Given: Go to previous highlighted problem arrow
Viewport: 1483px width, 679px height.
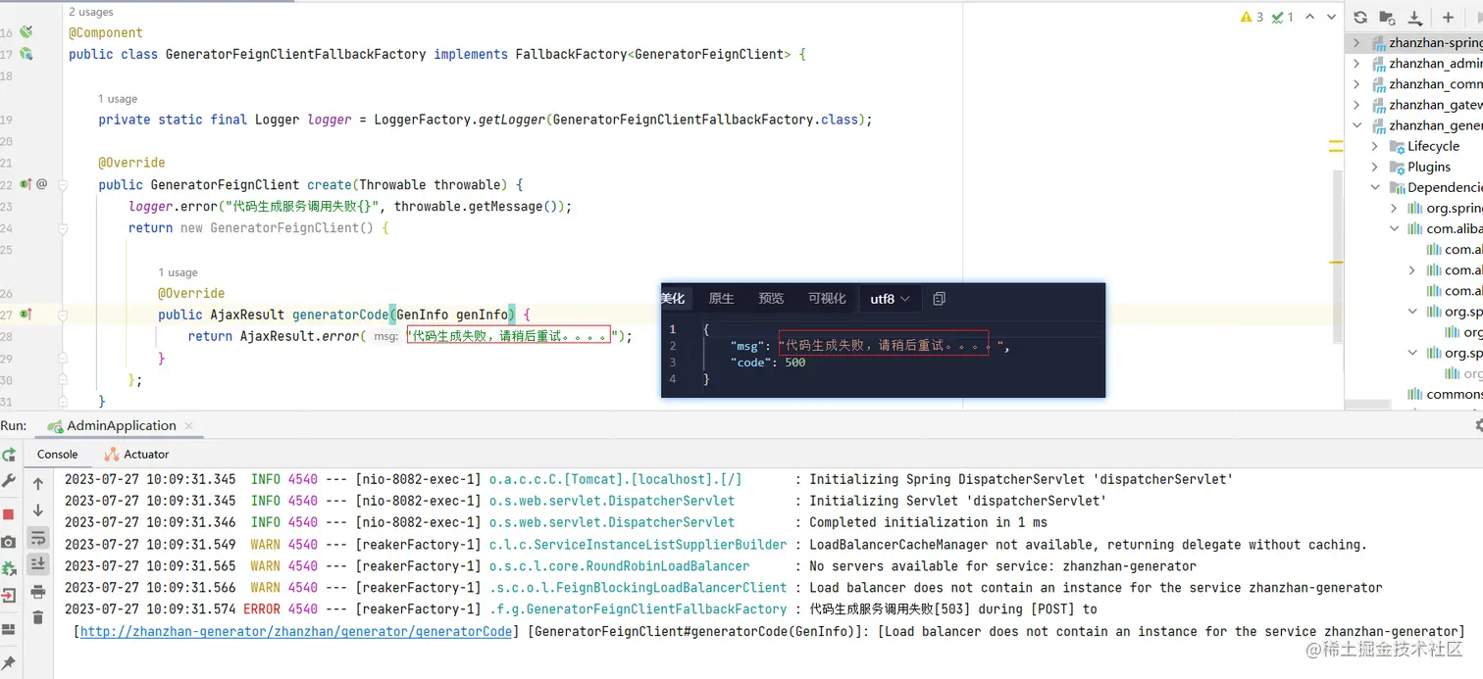Looking at the screenshot, I should (x=1311, y=17).
